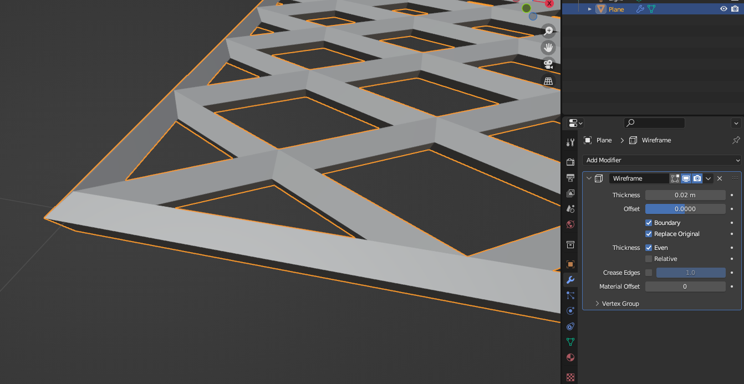Click the Crease Edges weight slider
The width and height of the screenshot is (744, 384).
point(691,273)
